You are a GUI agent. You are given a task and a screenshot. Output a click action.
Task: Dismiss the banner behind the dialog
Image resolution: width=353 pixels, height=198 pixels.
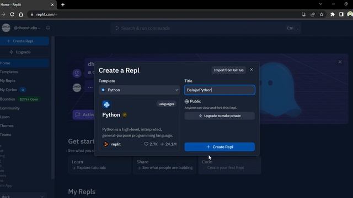point(340,62)
